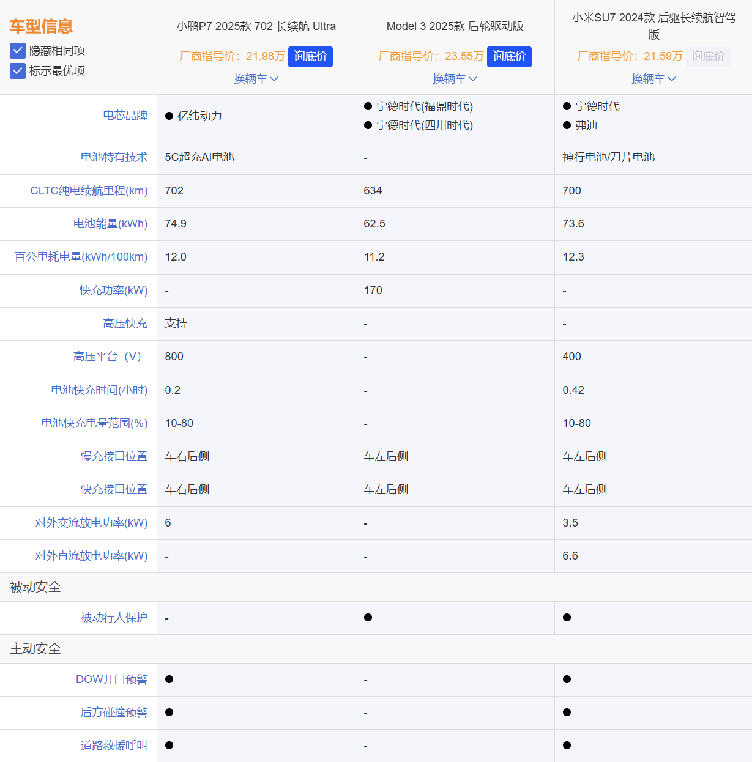This screenshot has height=762, width=752.
Task: Click the 12.3 consumption value
Action: (573, 257)
